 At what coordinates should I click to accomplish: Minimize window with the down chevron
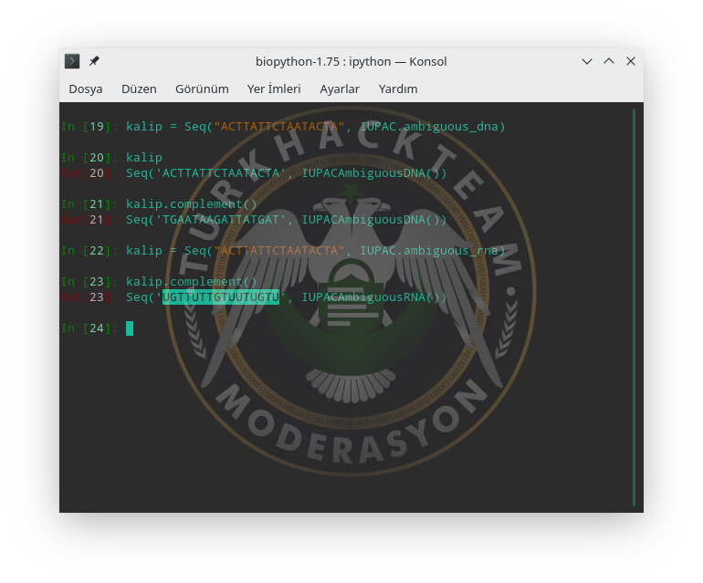(x=587, y=61)
